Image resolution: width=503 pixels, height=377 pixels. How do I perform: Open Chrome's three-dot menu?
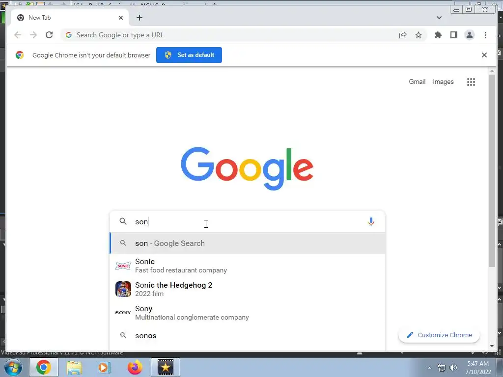(485, 35)
